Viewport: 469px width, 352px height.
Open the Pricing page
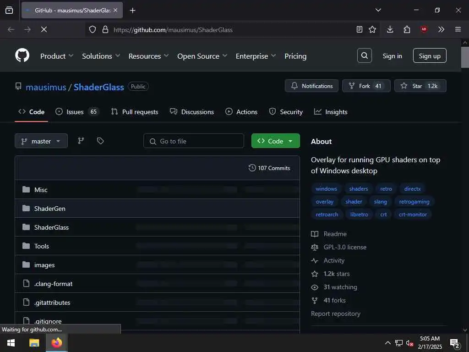[295, 56]
